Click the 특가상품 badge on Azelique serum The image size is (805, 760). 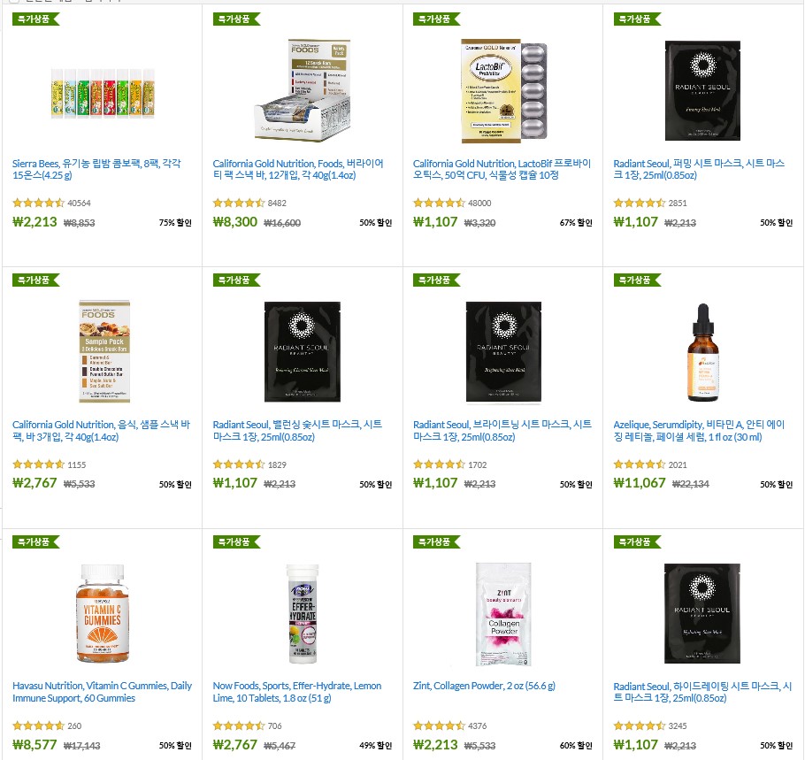(637, 280)
